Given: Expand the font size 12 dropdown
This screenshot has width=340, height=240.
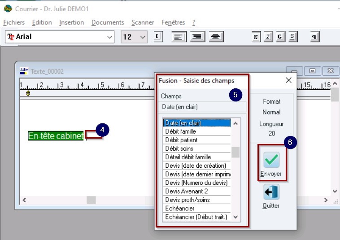Looking at the screenshot, I should click(x=143, y=37).
